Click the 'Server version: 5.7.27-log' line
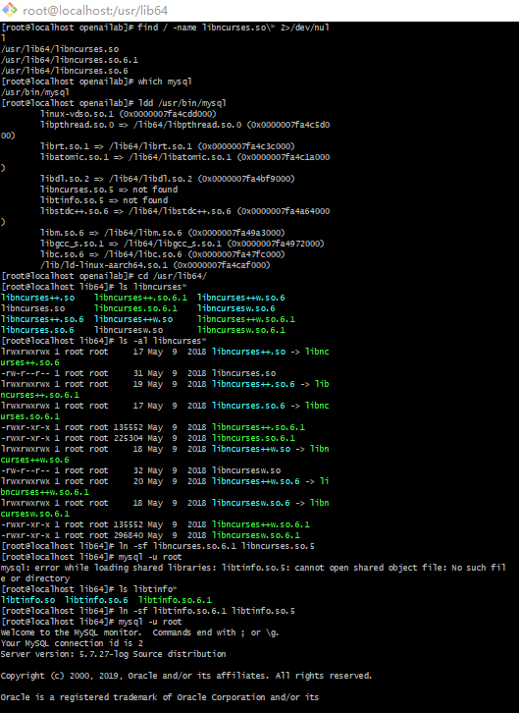 (x=113, y=654)
